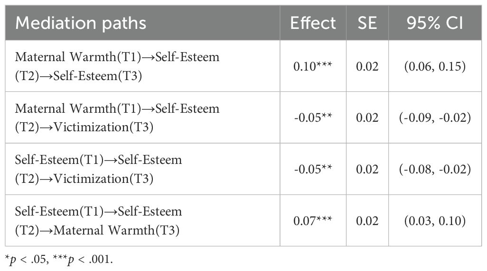The height and width of the screenshot is (271, 487).
Task: Select the Maternal Warmth to Self-Esteem(T3) path cell
Action: pyautogui.click(x=117, y=66)
